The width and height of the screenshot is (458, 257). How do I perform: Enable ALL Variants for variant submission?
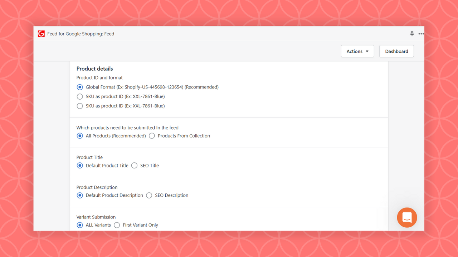(80, 225)
